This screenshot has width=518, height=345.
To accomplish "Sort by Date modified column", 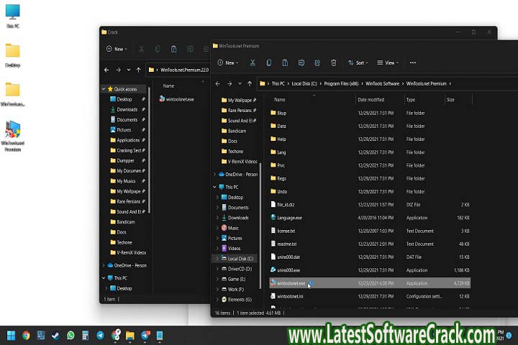I will [x=371, y=100].
